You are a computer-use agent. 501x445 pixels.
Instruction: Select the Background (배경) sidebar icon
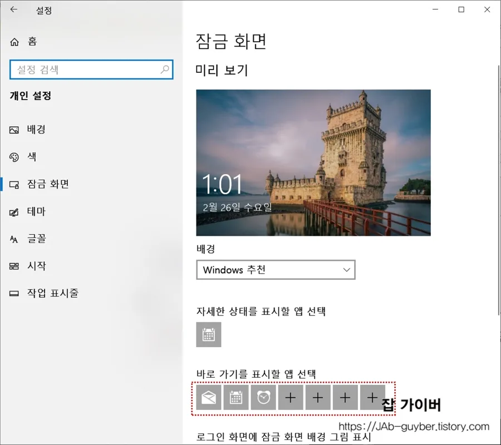14,130
